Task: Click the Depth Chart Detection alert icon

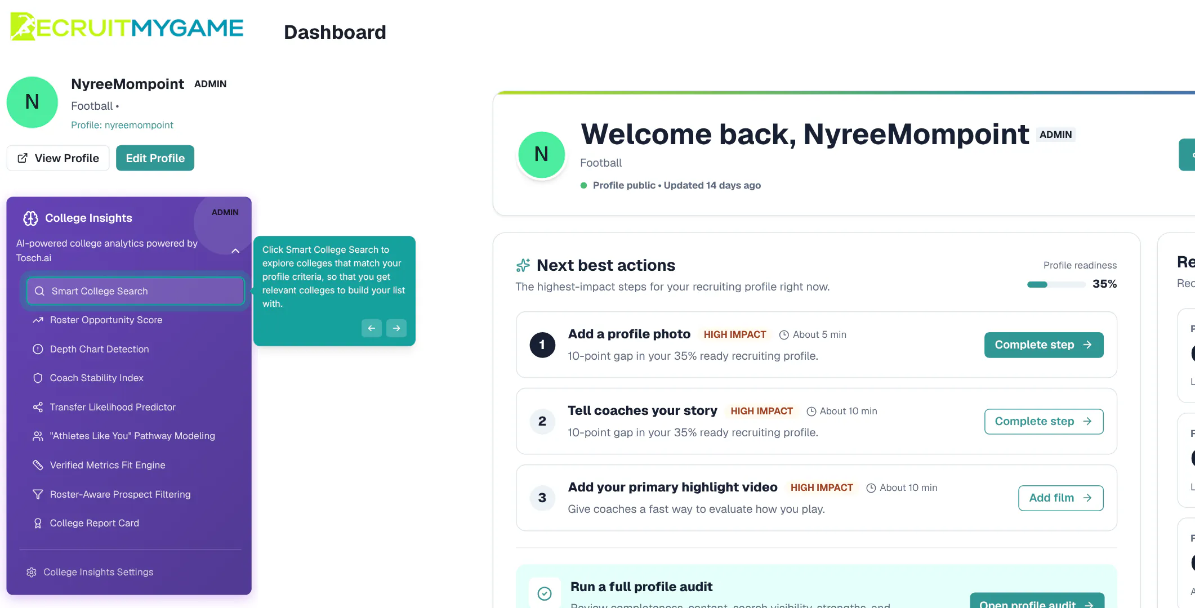Action: click(x=38, y=349)
